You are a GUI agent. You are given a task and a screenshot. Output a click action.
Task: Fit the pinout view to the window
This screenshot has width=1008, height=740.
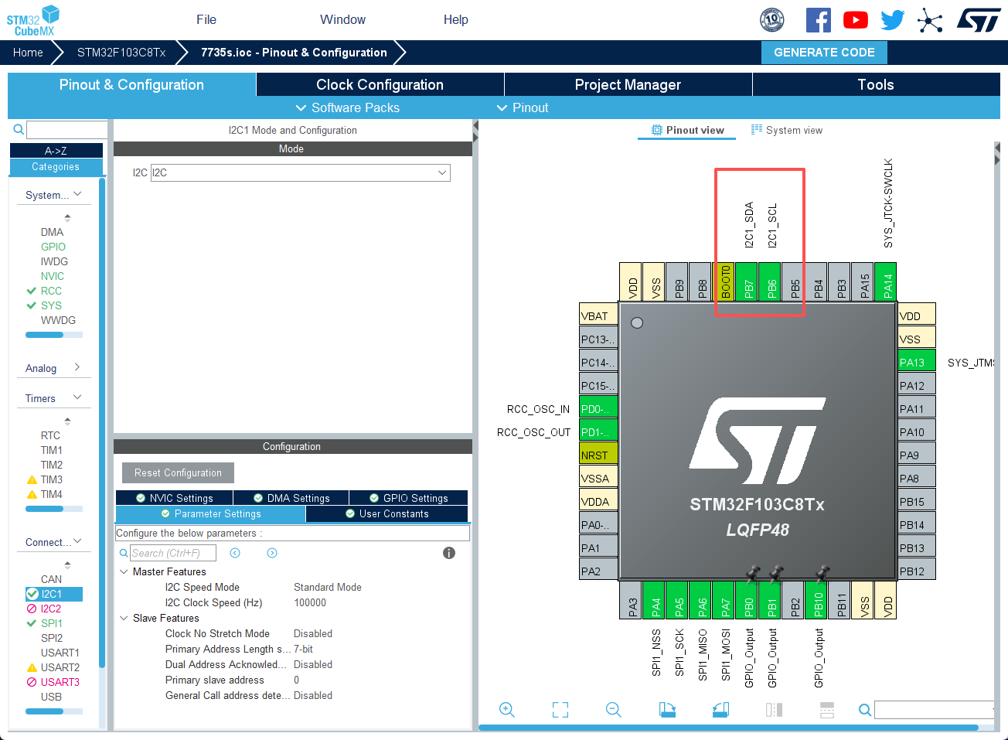point(560,709)
